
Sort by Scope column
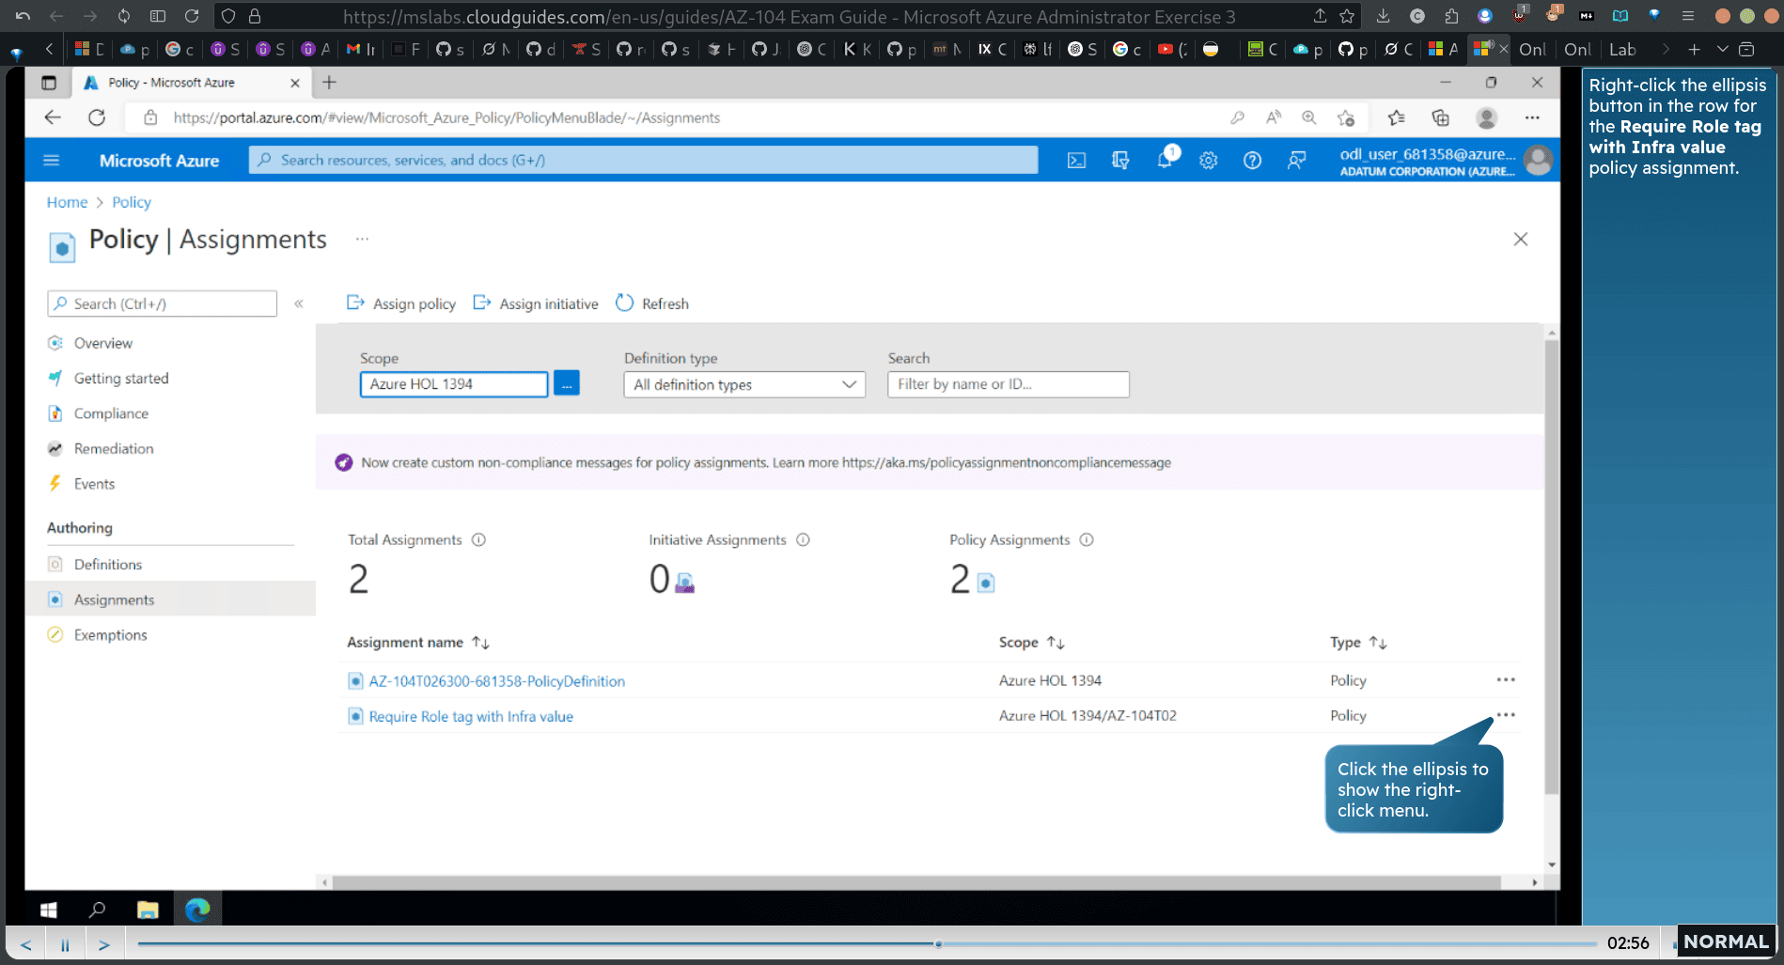pos(1031,643)
